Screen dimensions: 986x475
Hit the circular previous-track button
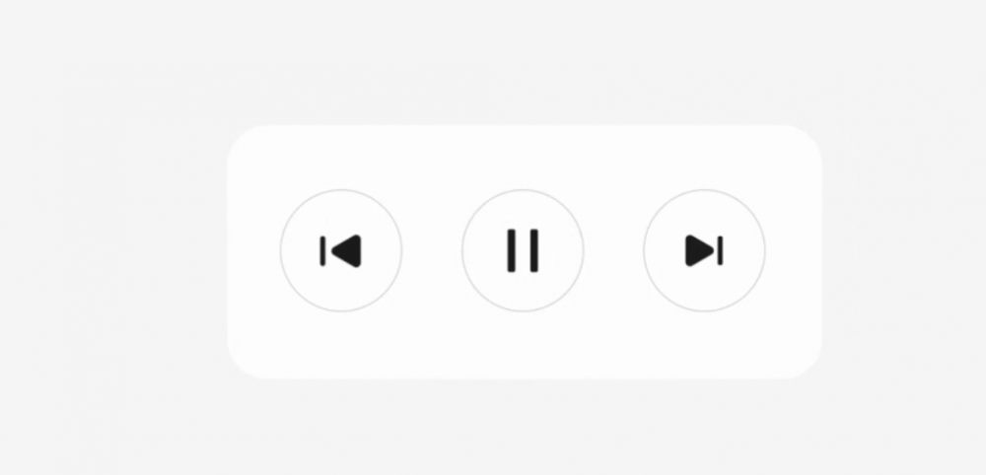point(341,250)
